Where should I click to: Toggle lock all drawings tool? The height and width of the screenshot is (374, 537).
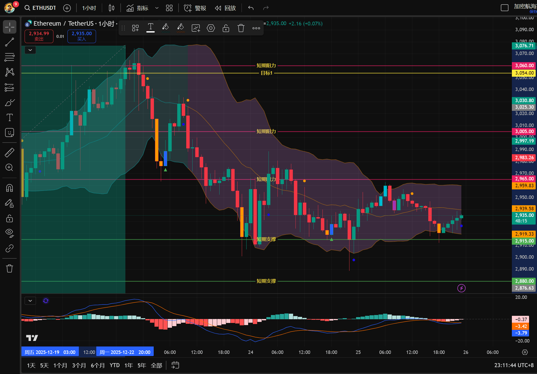(x=10, y=218)
